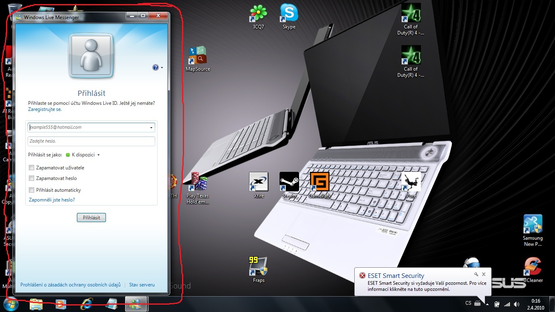Open the Stav serveru link
Screen dimensions: 555x312
[142, 285]
